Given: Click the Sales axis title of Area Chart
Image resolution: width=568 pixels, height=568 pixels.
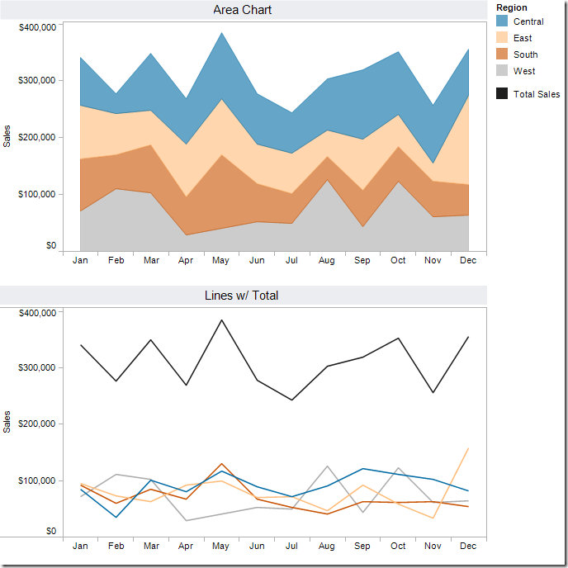Looking at the screenshot, I should click(x=7, y=135).
